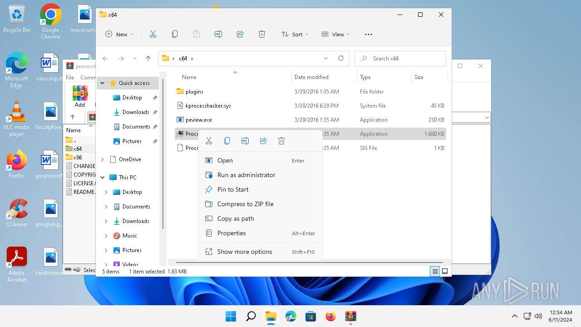Viewport: 581px width, 327px height.
Task: Open Firefox from the taskbar
Action: (330, 316)
